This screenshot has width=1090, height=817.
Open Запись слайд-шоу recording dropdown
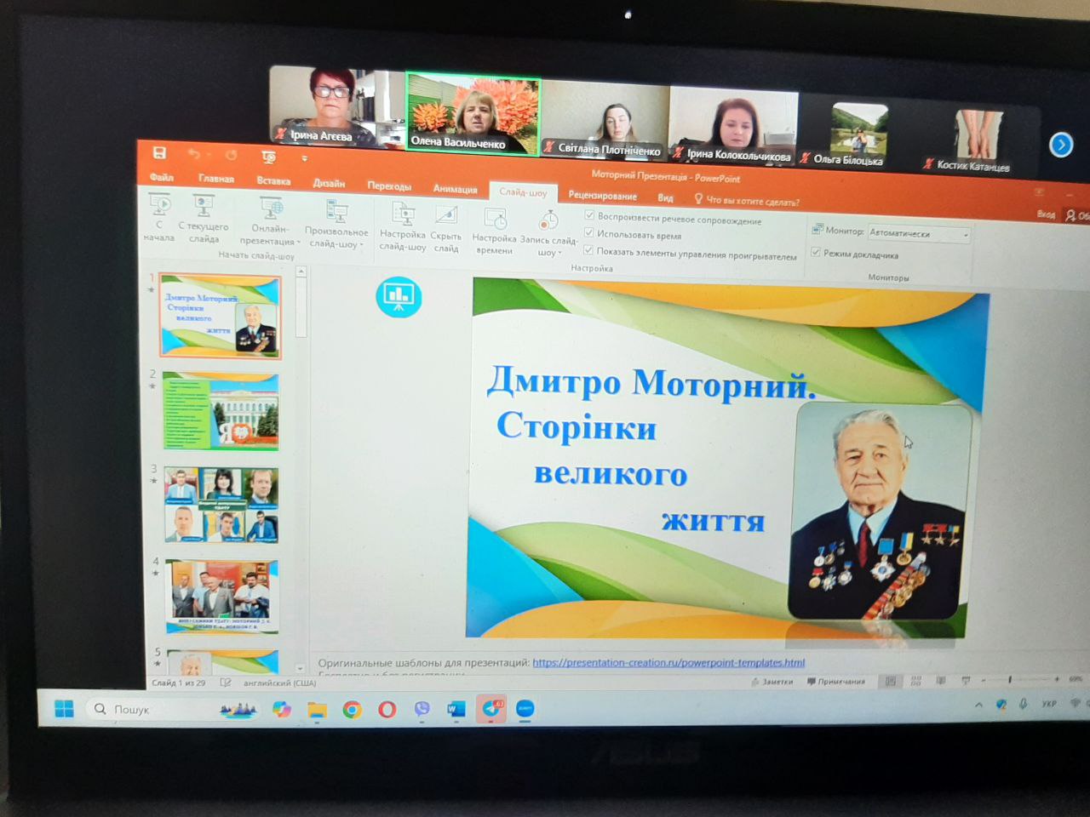pos(548,232)
